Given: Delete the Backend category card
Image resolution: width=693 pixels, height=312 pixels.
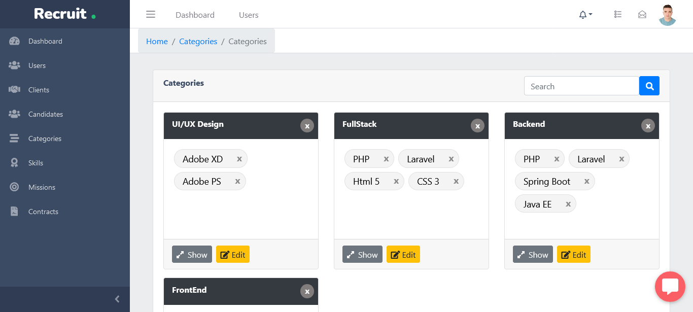Looking at the screenshot, I should pos(648,126).
